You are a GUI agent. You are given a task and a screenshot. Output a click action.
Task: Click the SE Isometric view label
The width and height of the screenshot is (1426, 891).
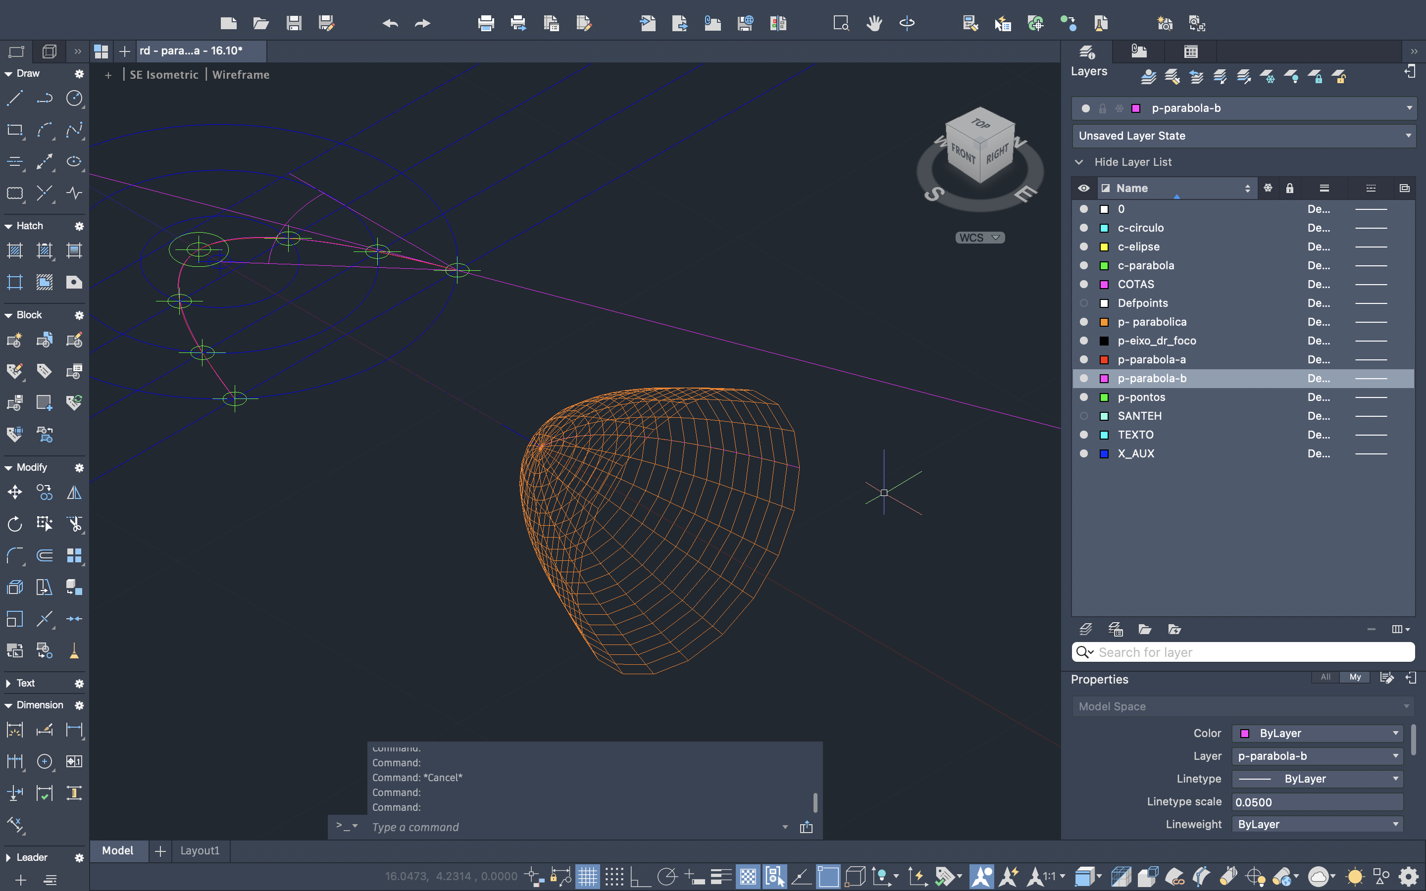(164, 75)
